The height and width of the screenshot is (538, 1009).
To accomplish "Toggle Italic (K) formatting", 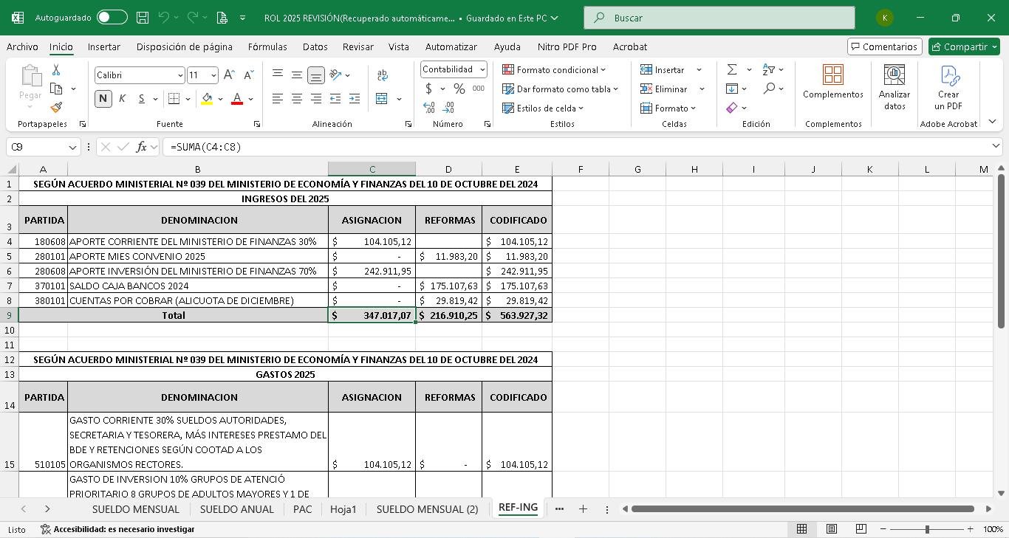I will click(122, 99).
